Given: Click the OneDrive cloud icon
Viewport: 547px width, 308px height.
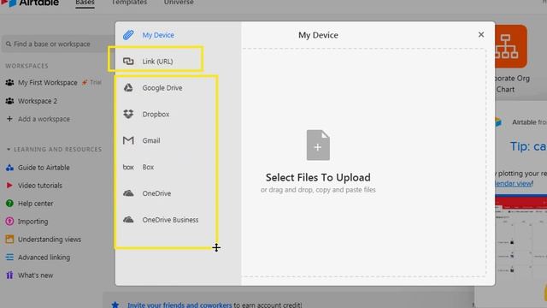Looking at the screenshot, I should pos(128,193).
